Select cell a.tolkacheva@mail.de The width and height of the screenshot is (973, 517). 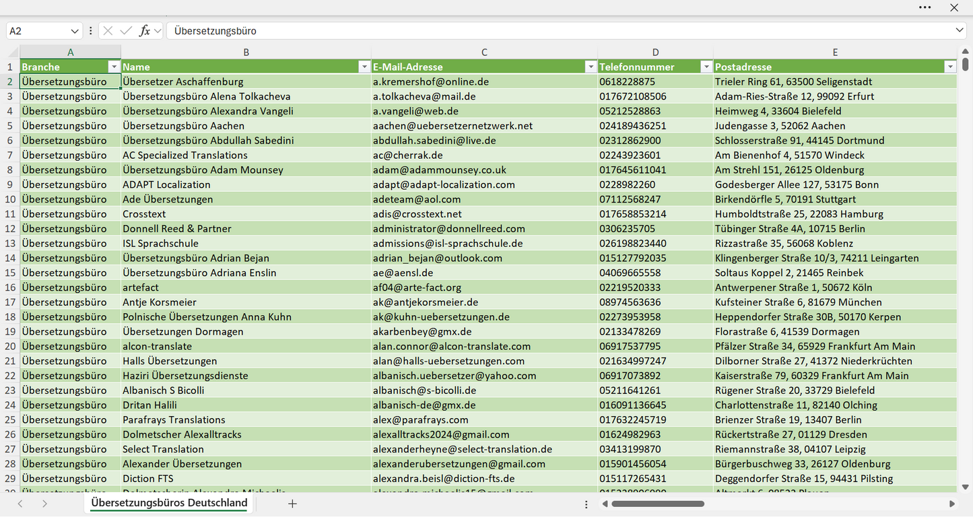click(484, 96)
